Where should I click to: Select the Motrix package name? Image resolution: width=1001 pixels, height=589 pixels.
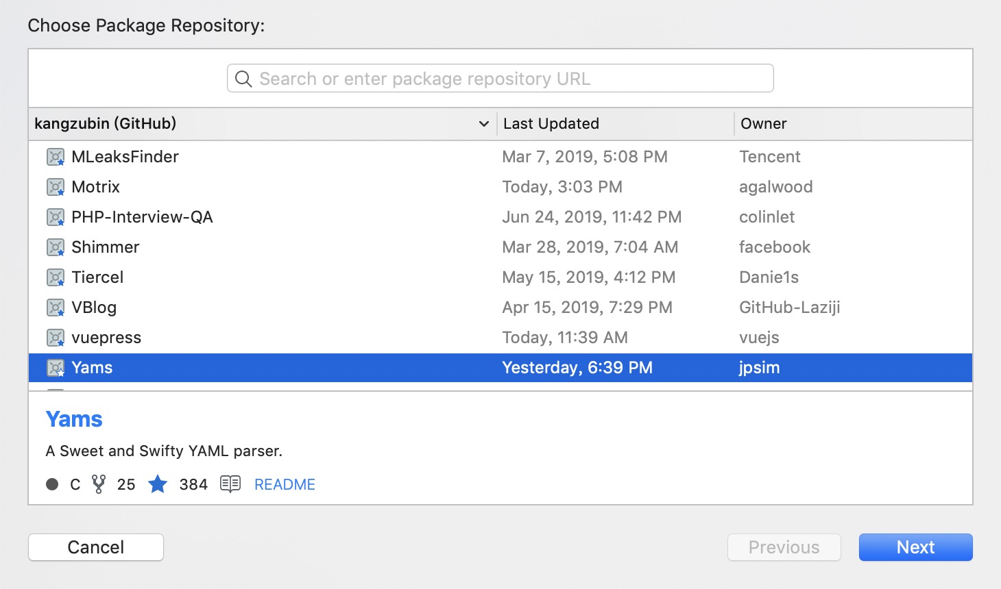95,187
